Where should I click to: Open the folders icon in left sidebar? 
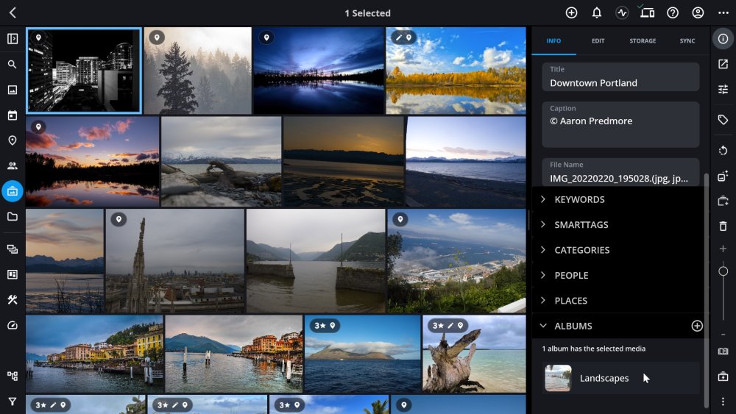13,216
